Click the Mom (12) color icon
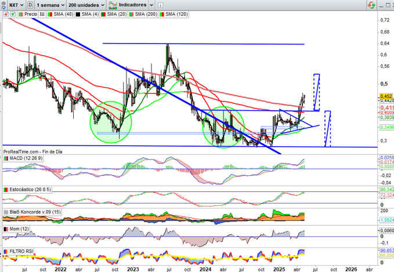The image size is (394, 272). pyautogui.click(x=6, y=229)
